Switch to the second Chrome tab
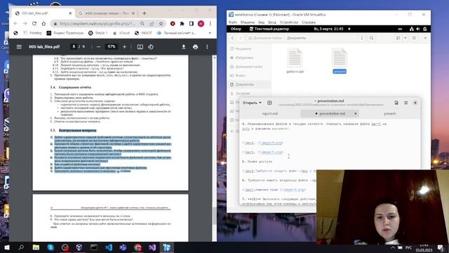The width and height of the screenshot is (449, 253). (x=107, y=13)
